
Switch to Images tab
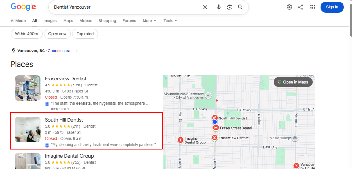pyautogui.click(x=50, y=21)
